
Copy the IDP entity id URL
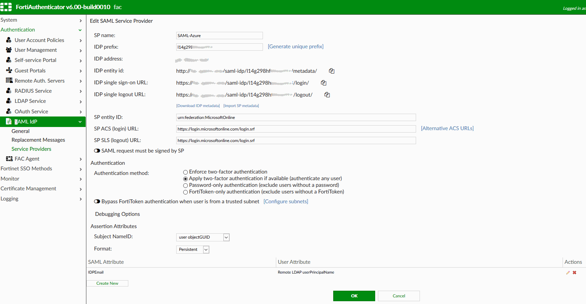pos(331,71)
